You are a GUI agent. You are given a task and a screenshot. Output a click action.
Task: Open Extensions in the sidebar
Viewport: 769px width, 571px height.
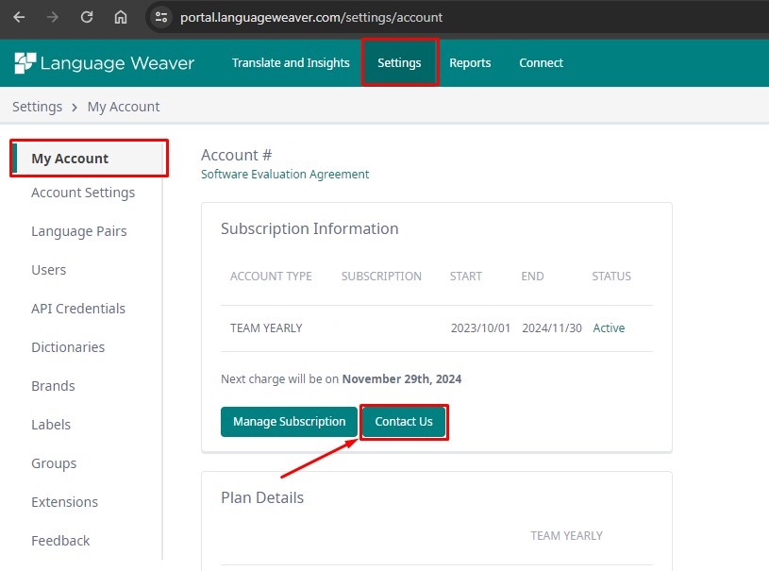64,502
